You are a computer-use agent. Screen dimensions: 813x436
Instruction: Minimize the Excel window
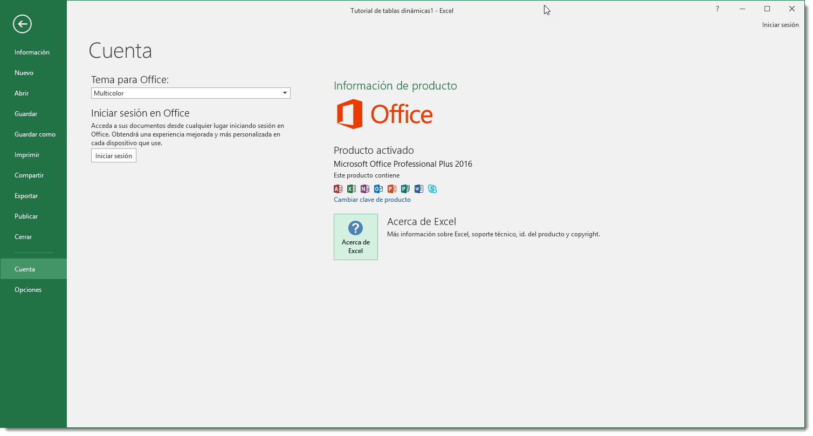tap(742, 9)
